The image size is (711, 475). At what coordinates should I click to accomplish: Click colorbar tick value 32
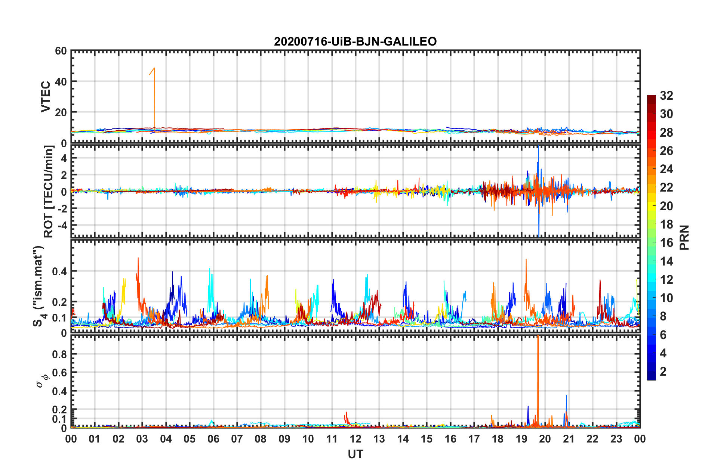pos(666,96)
